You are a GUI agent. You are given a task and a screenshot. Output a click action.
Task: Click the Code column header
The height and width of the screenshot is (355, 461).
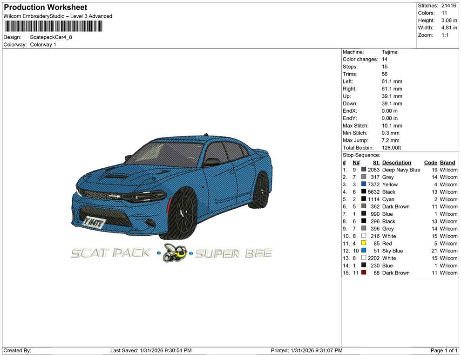431,162
